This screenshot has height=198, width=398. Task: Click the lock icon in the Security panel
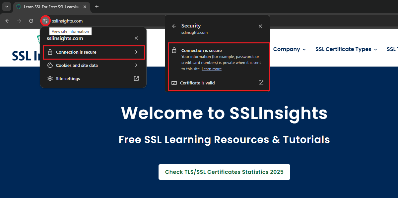[x=174, y=51]
